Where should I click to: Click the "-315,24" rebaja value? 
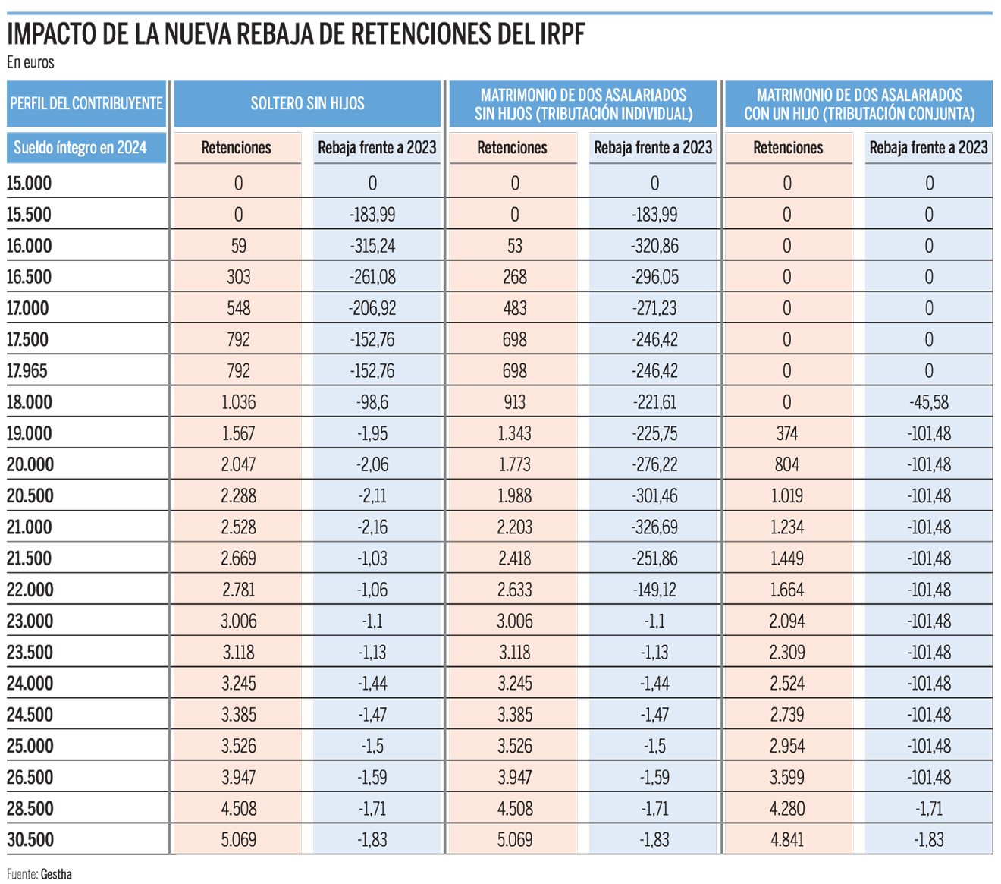tap(372, 246)
